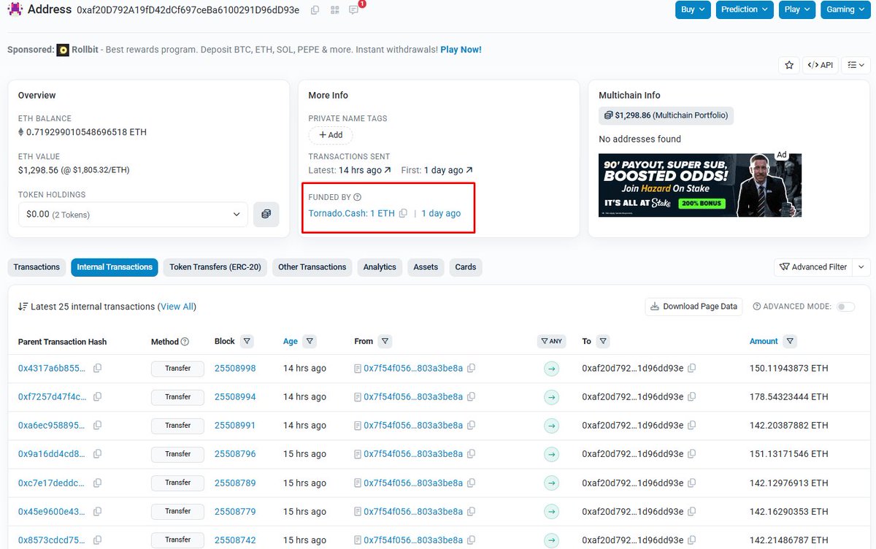Open the Multichain Portfolio $1,298.86 badge
This screenshot has height=549, width=876.
pos(665,115)
